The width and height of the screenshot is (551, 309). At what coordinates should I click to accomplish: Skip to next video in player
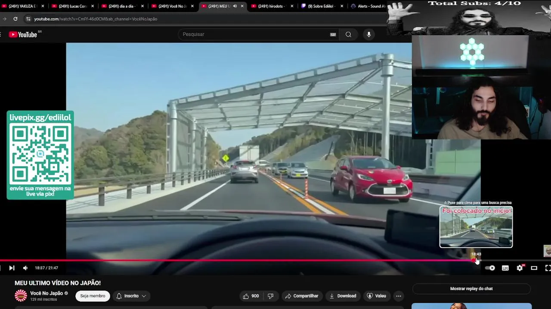coord(12,268)
